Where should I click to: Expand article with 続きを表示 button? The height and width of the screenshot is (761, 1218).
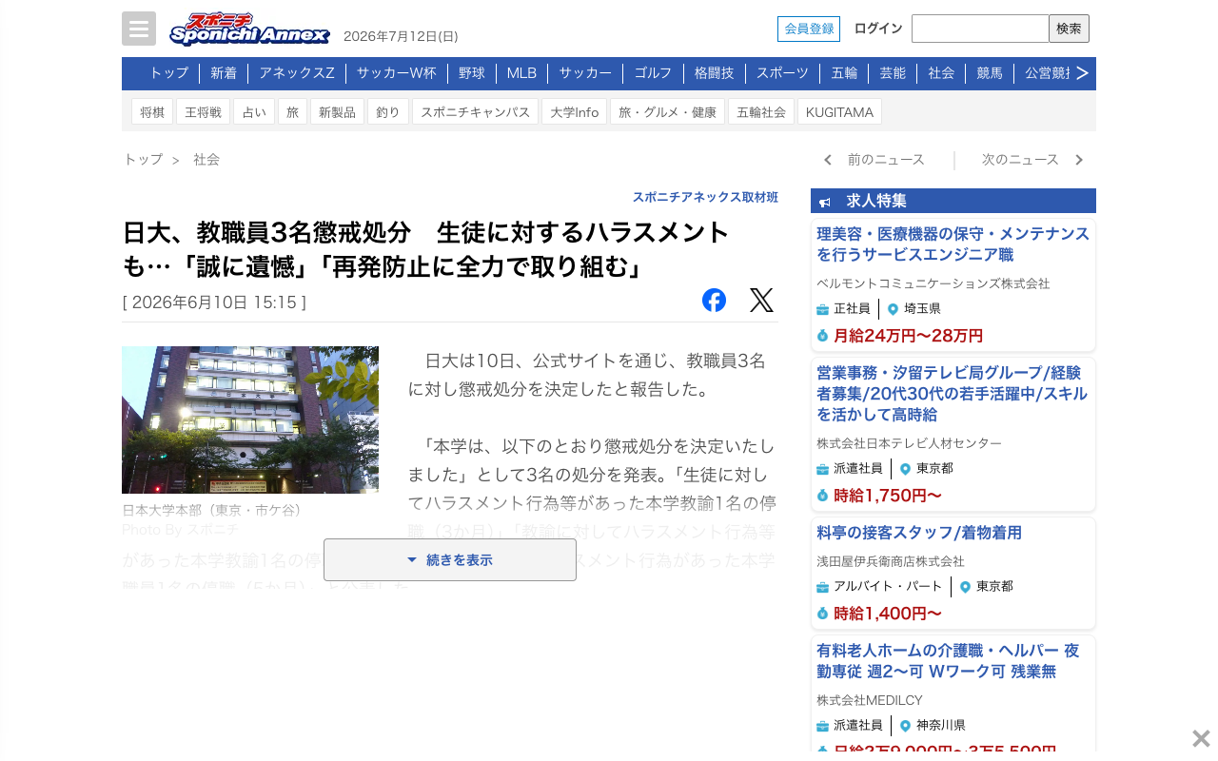pyautogui.click(x=450, y=560)
